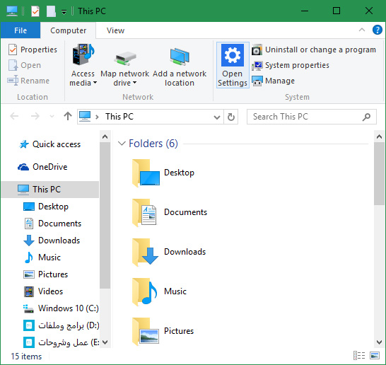Screen dimensions: 386x365
Task: Collapse the ribbon with the caret arrow
Action: click(x=362, y=30)
